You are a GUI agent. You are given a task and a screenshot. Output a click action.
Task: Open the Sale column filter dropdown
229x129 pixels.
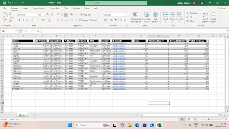(x=146, y=41)
